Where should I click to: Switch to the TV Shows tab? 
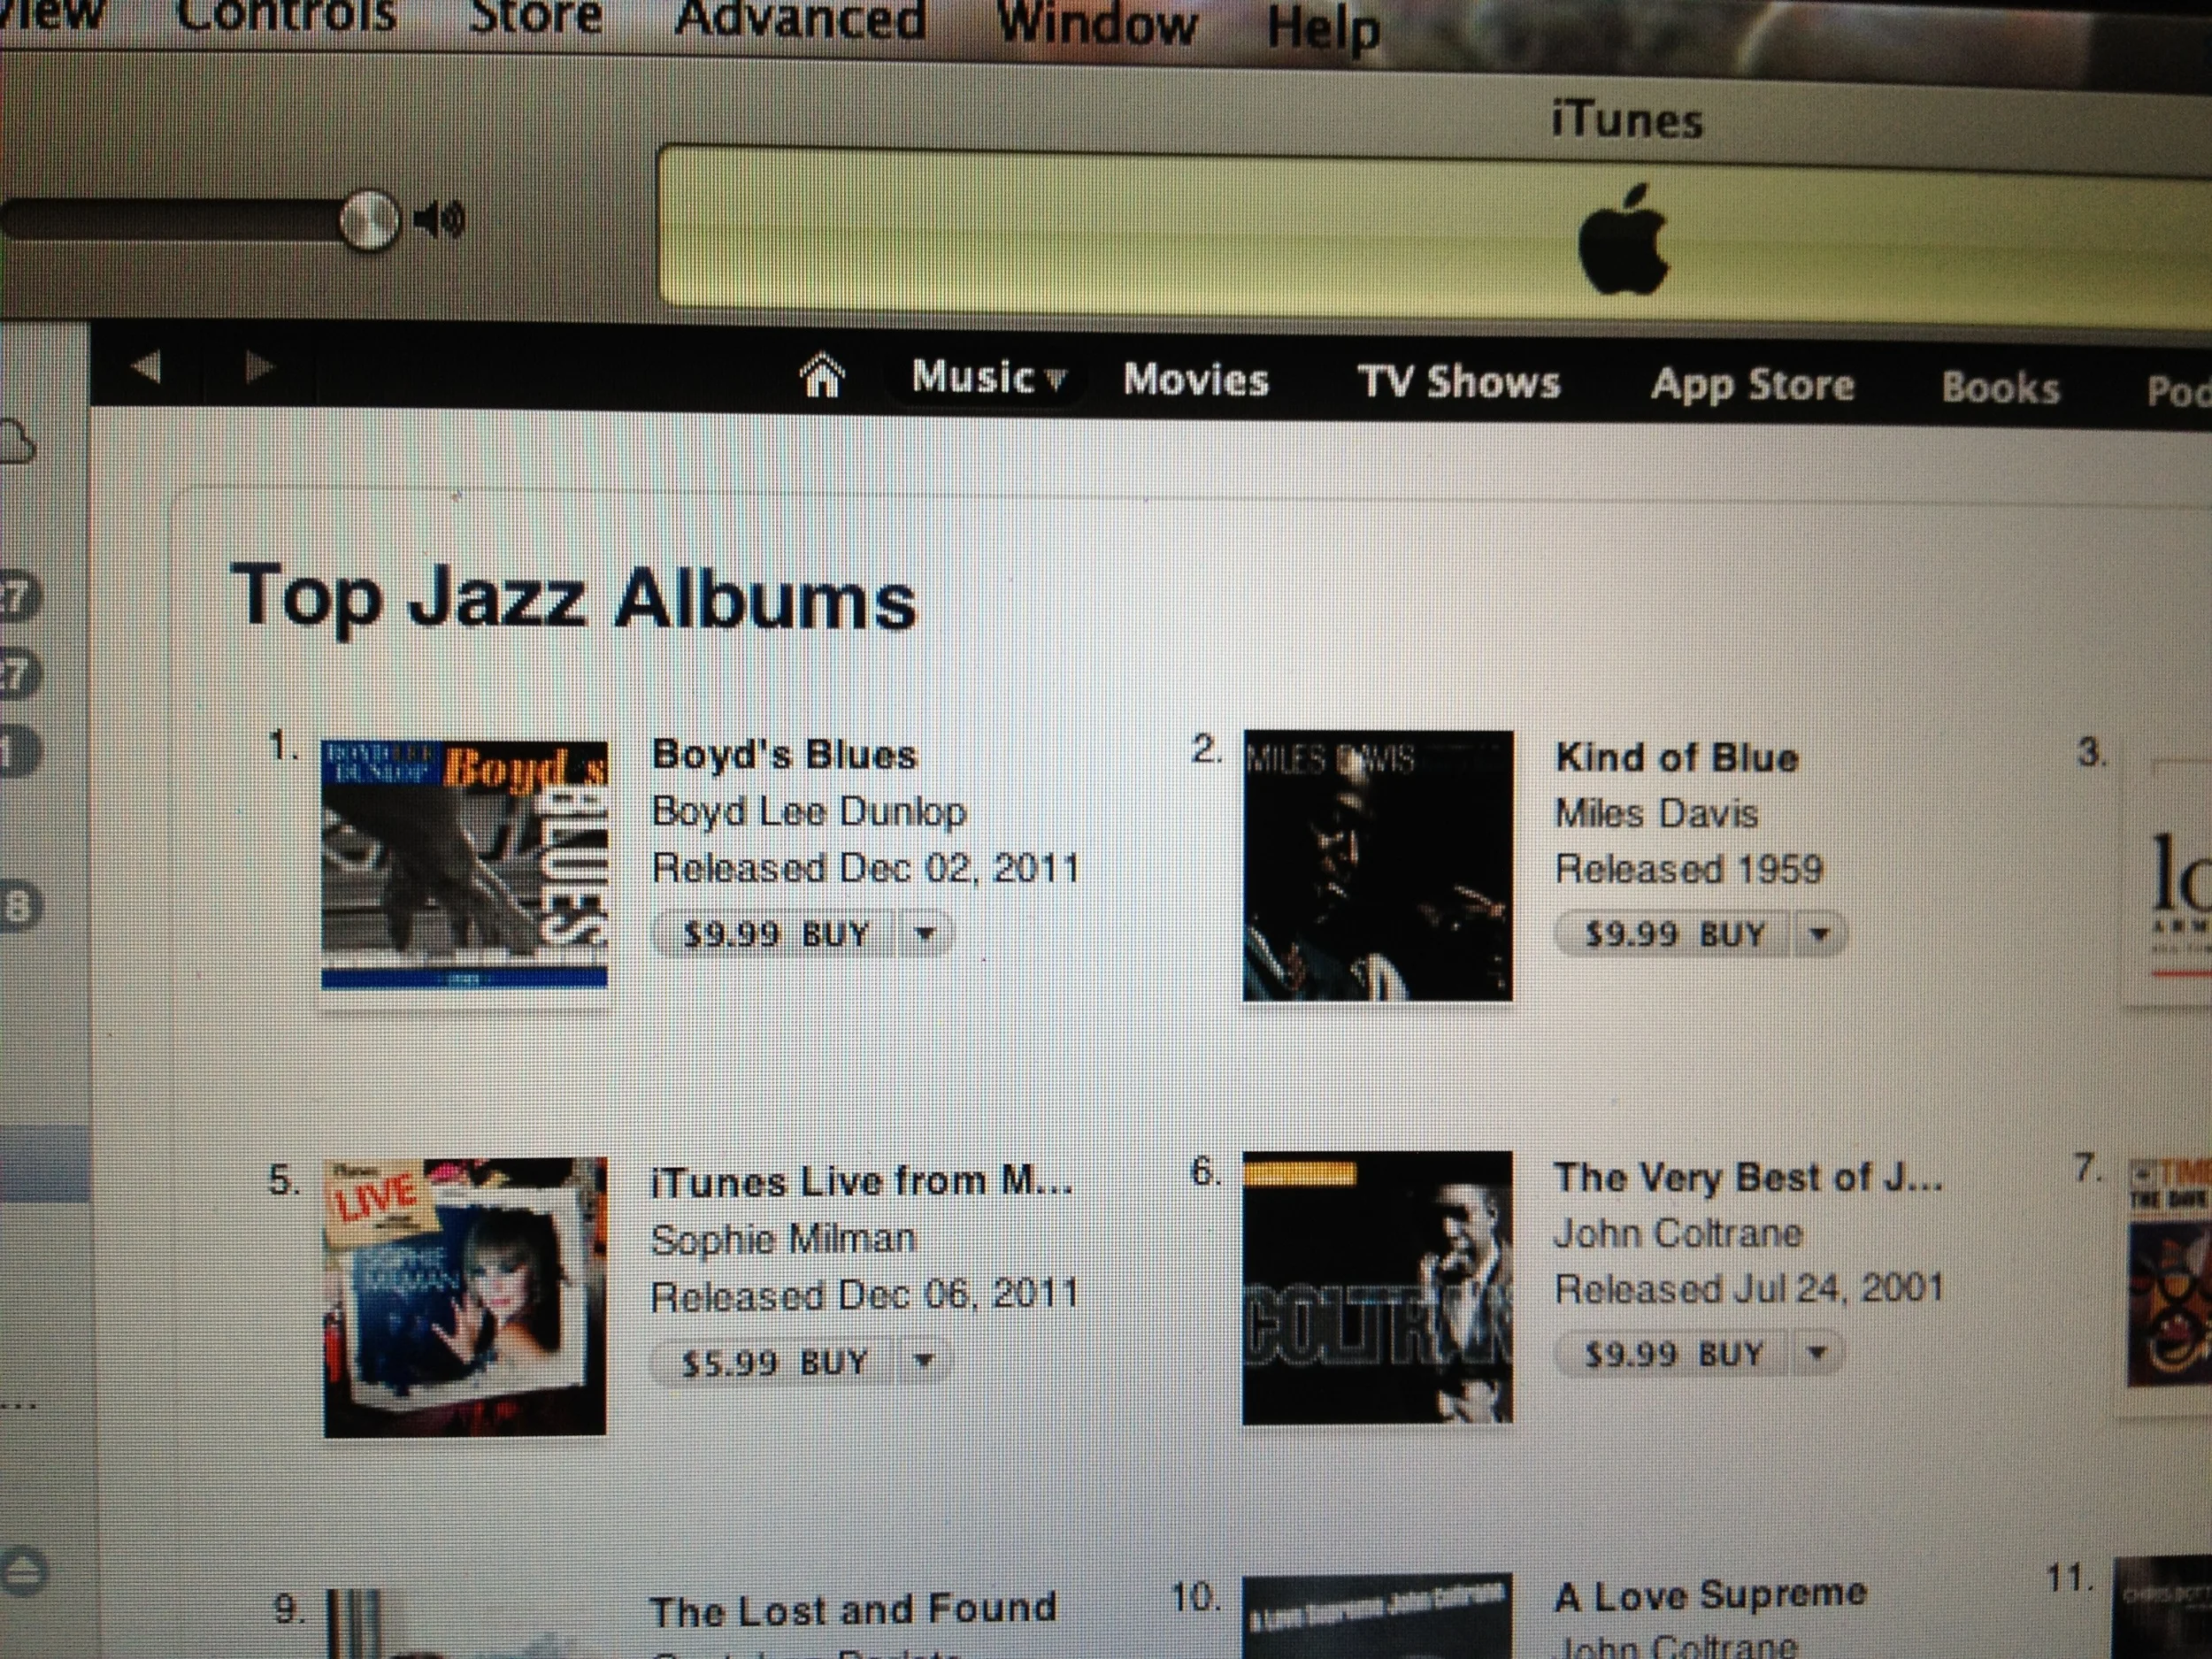pyautogui.click(x=1458, y=381)
